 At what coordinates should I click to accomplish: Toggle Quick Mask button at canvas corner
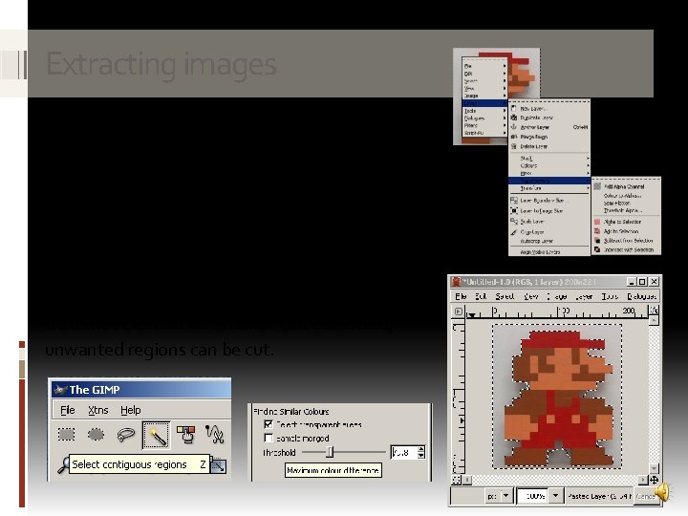[457, 480]
